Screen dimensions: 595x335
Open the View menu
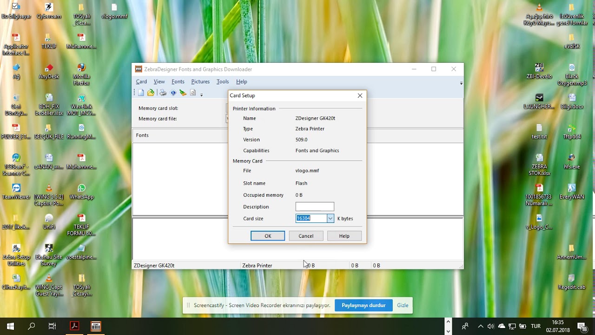159,81
